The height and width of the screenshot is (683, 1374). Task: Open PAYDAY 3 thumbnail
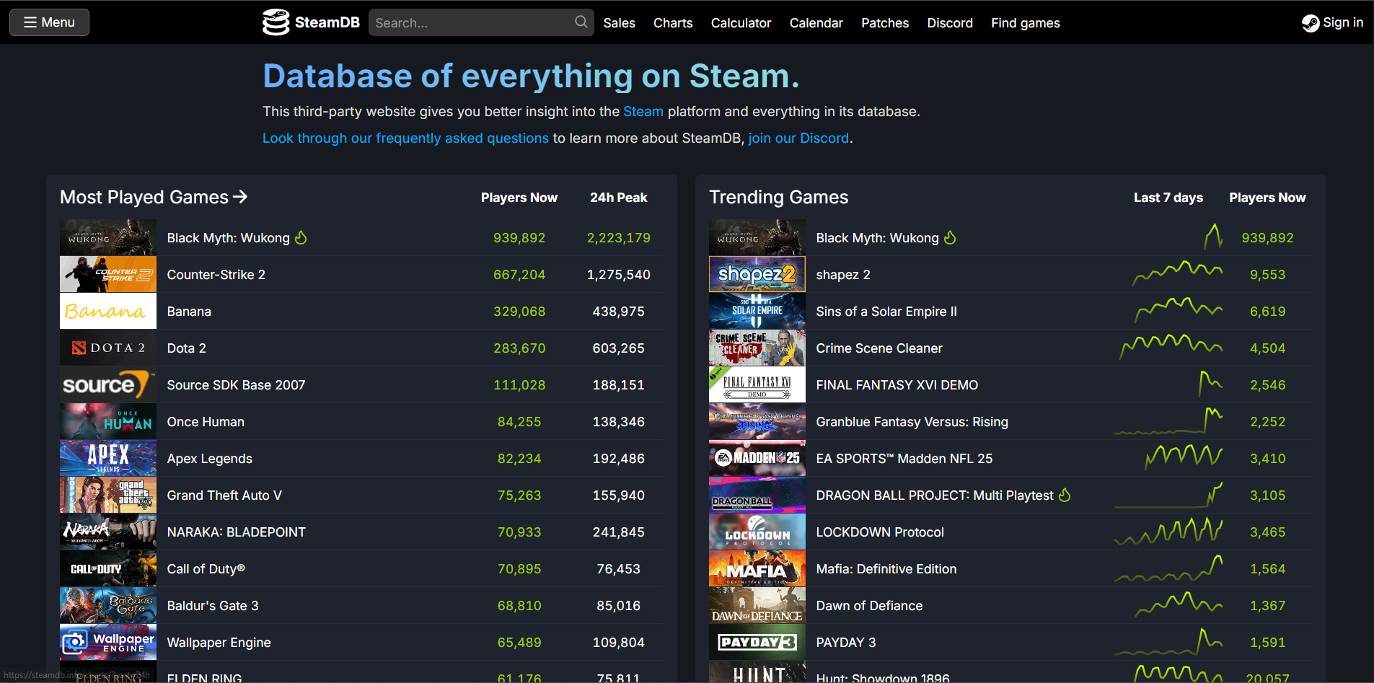pyautogui.click(x=757, y=642)
